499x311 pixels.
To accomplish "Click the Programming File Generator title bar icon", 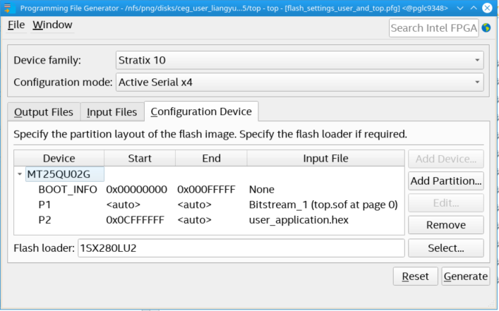I will coord(8,7).
